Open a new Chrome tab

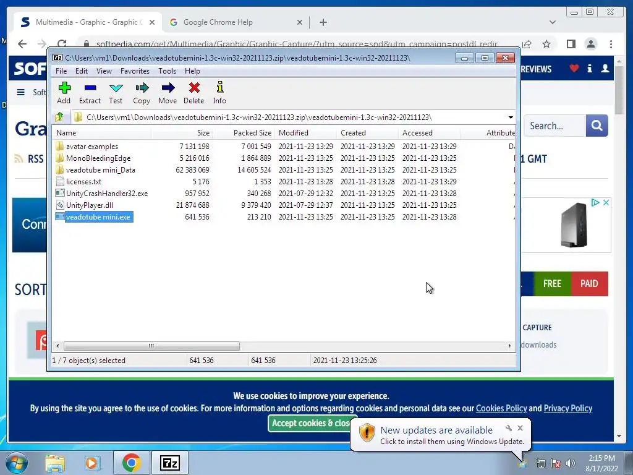pyautogui.click(x=323, y=22)
